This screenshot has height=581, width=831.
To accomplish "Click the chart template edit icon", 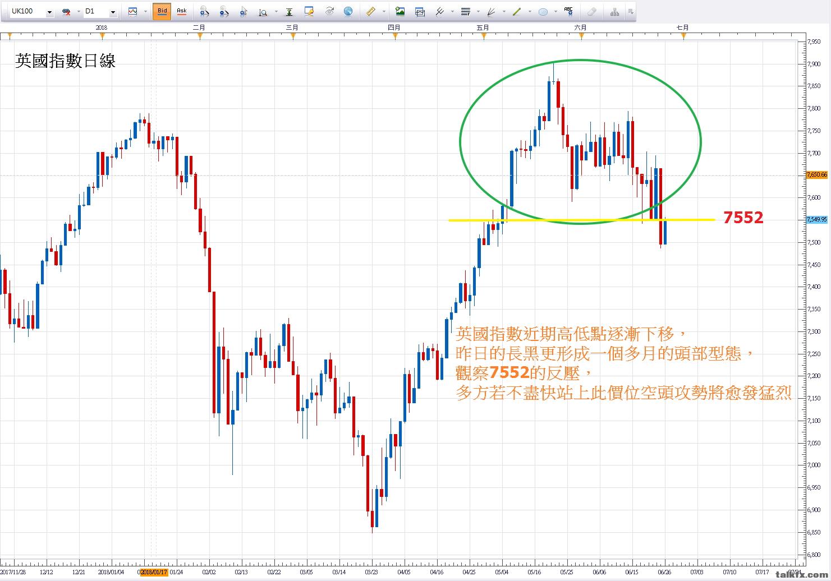I will (309, 11).
